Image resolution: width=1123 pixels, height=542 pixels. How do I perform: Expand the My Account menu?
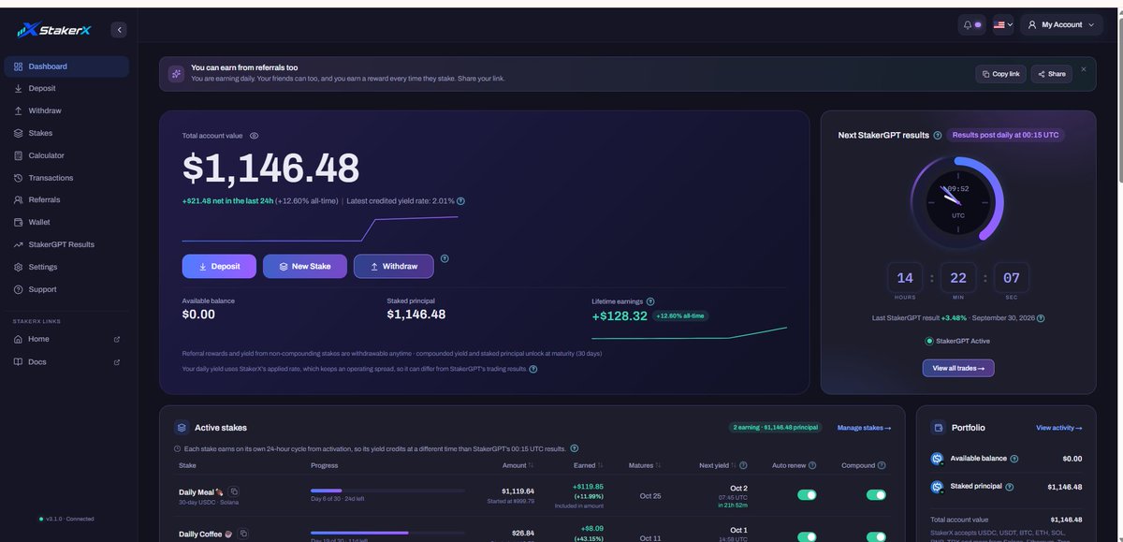(1061, 25)
